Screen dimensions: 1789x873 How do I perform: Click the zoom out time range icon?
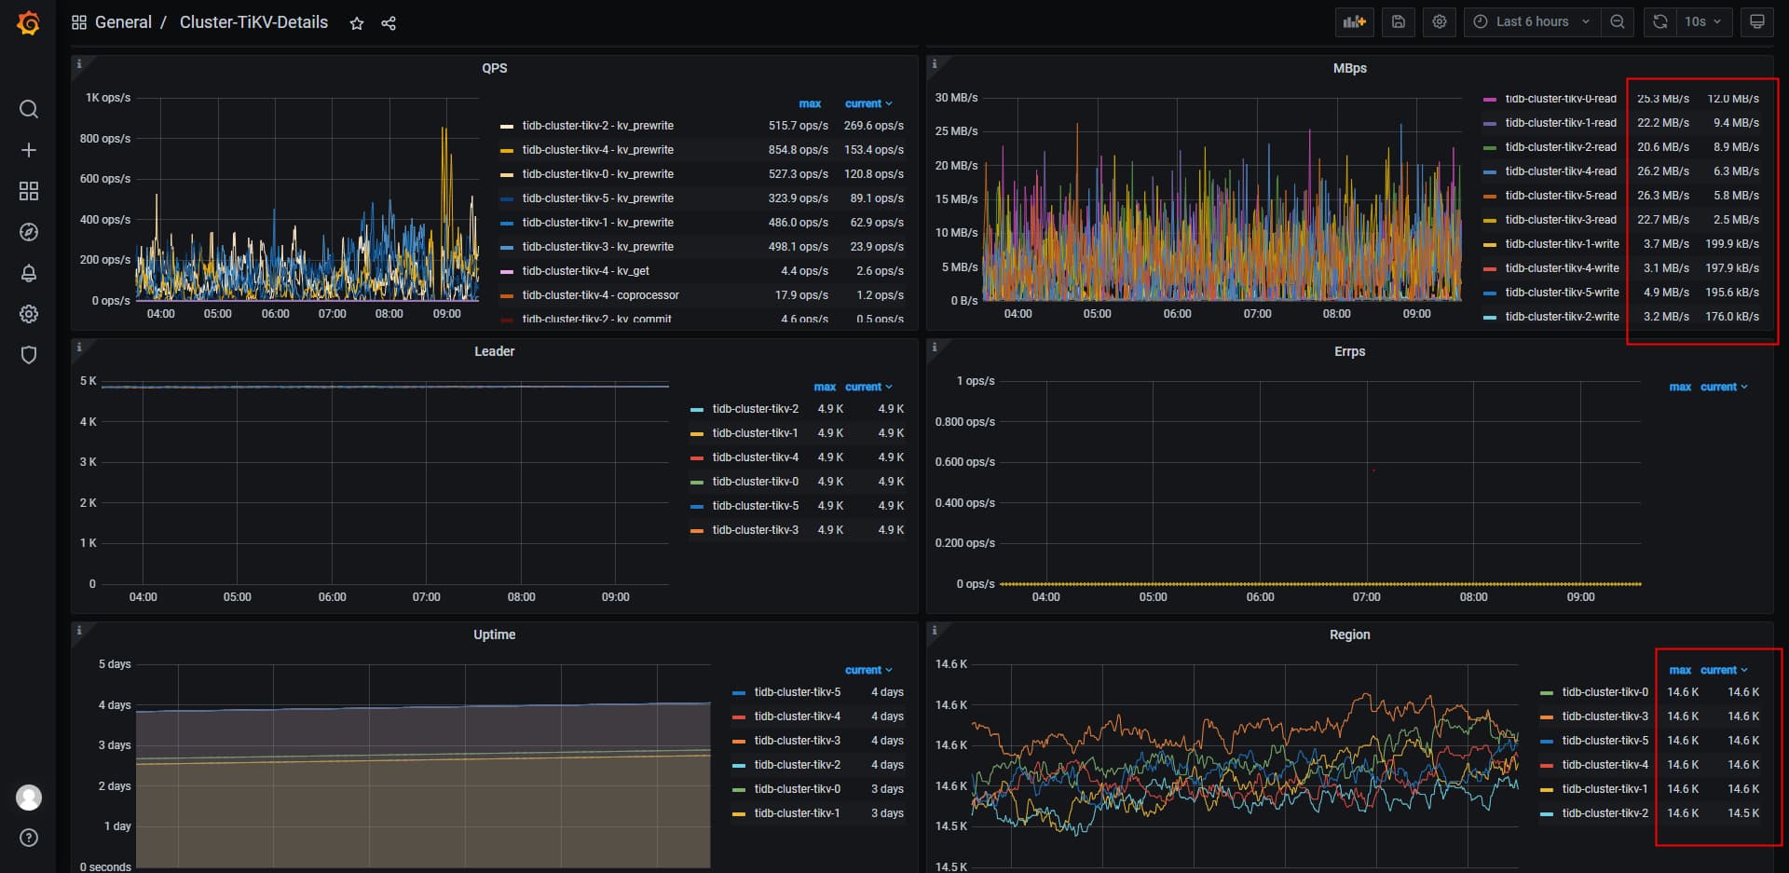(x=1618, y=21)
